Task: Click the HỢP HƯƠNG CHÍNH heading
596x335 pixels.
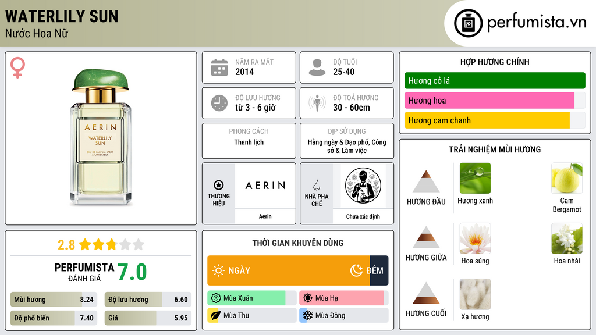Action: point(495,62)
